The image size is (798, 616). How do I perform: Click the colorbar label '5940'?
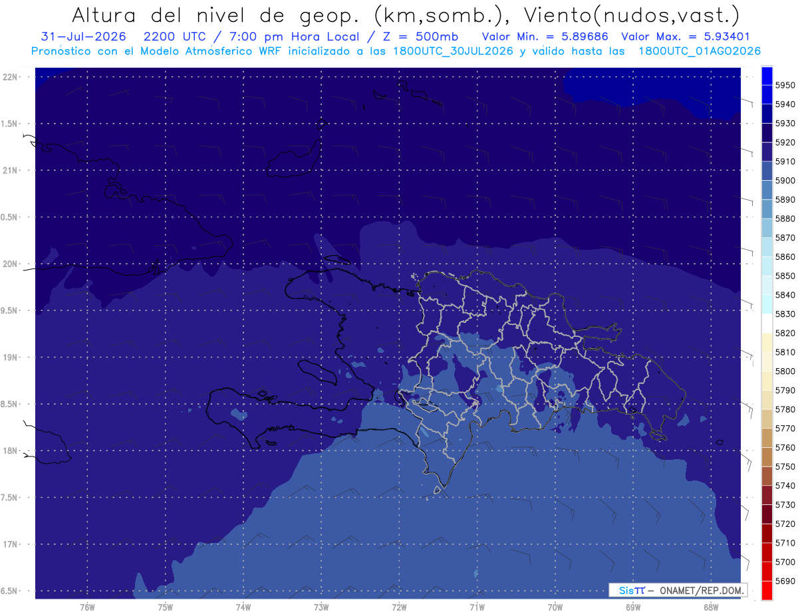click(x=785, y=104)
